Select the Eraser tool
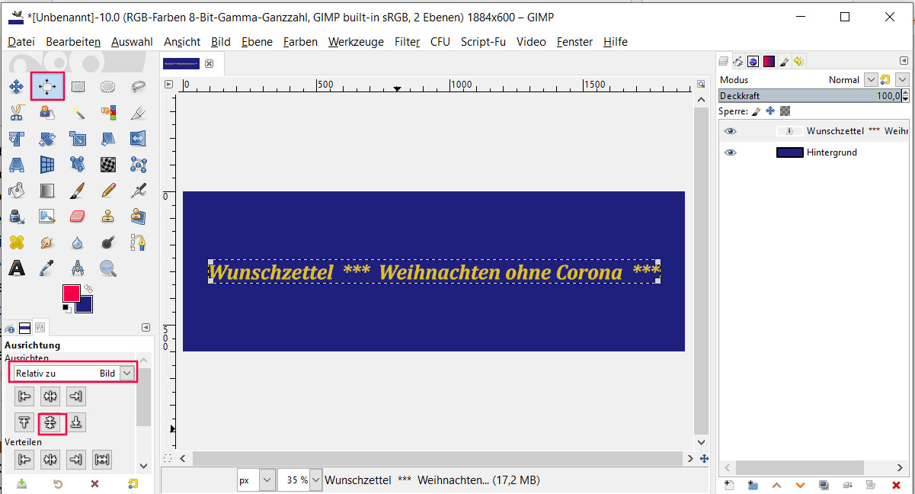The width and height of the screenshot is (915, 494). pos(78,217)
